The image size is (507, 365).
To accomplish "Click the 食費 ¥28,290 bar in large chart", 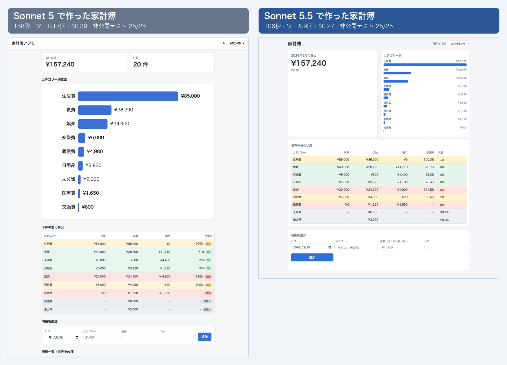I will [x=95, y=110].
